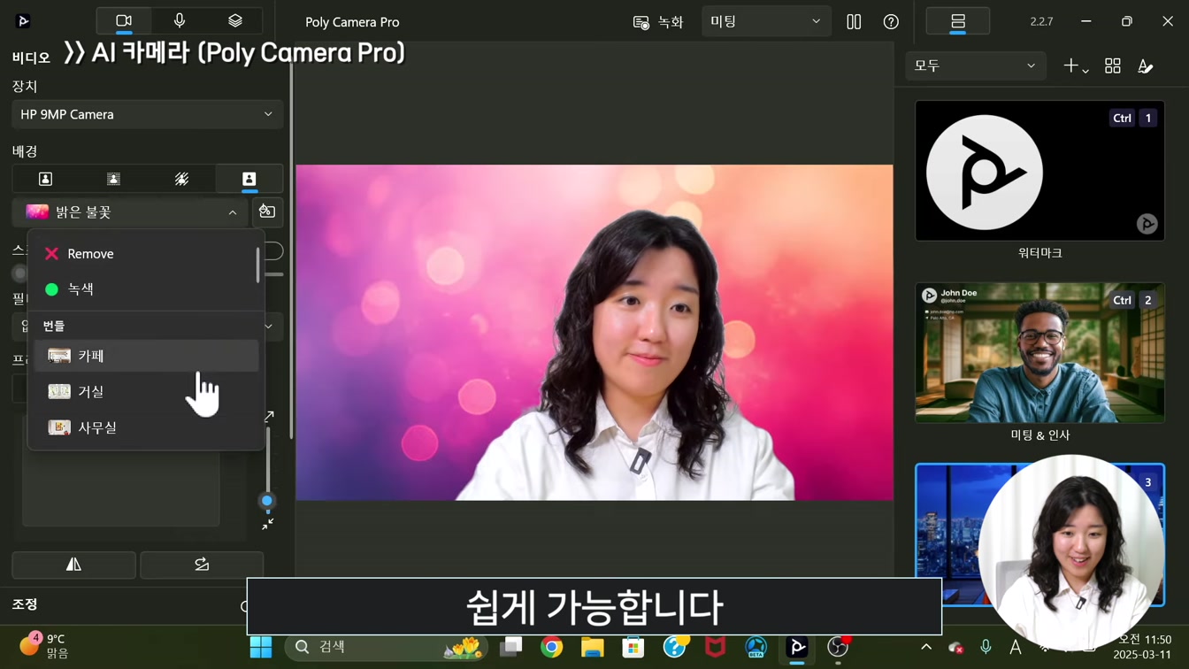
Task: Click the rotate camera button
Action: pos(202,565)
